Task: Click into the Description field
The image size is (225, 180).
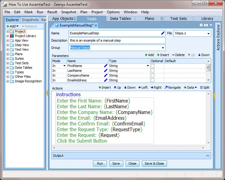Action: tap(117, 40)
